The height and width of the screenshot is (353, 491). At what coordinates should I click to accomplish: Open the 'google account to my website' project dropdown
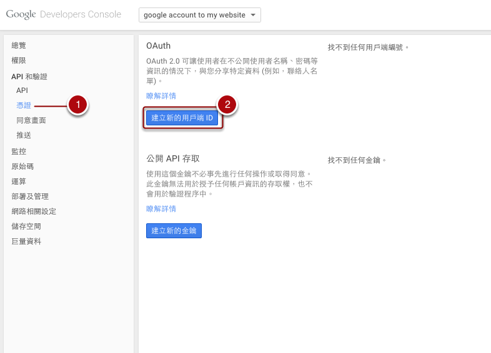pyautogui.click(x=199, y=15)
